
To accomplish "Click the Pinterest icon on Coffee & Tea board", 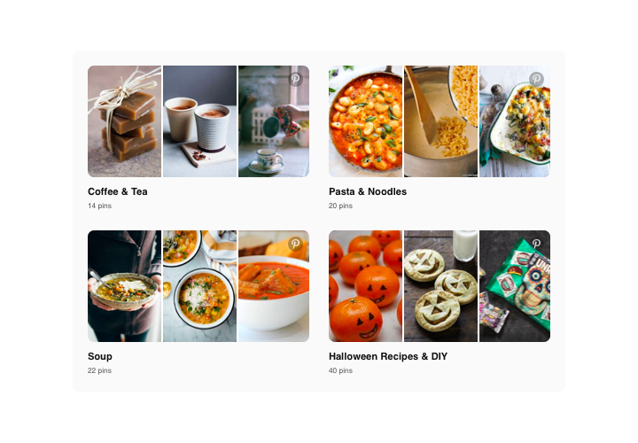I will (295, 79).
